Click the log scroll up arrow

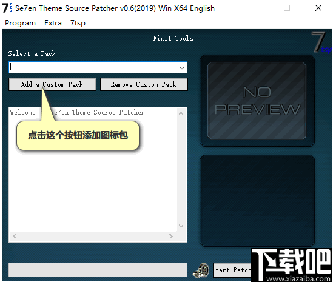[x=181, y=113]
